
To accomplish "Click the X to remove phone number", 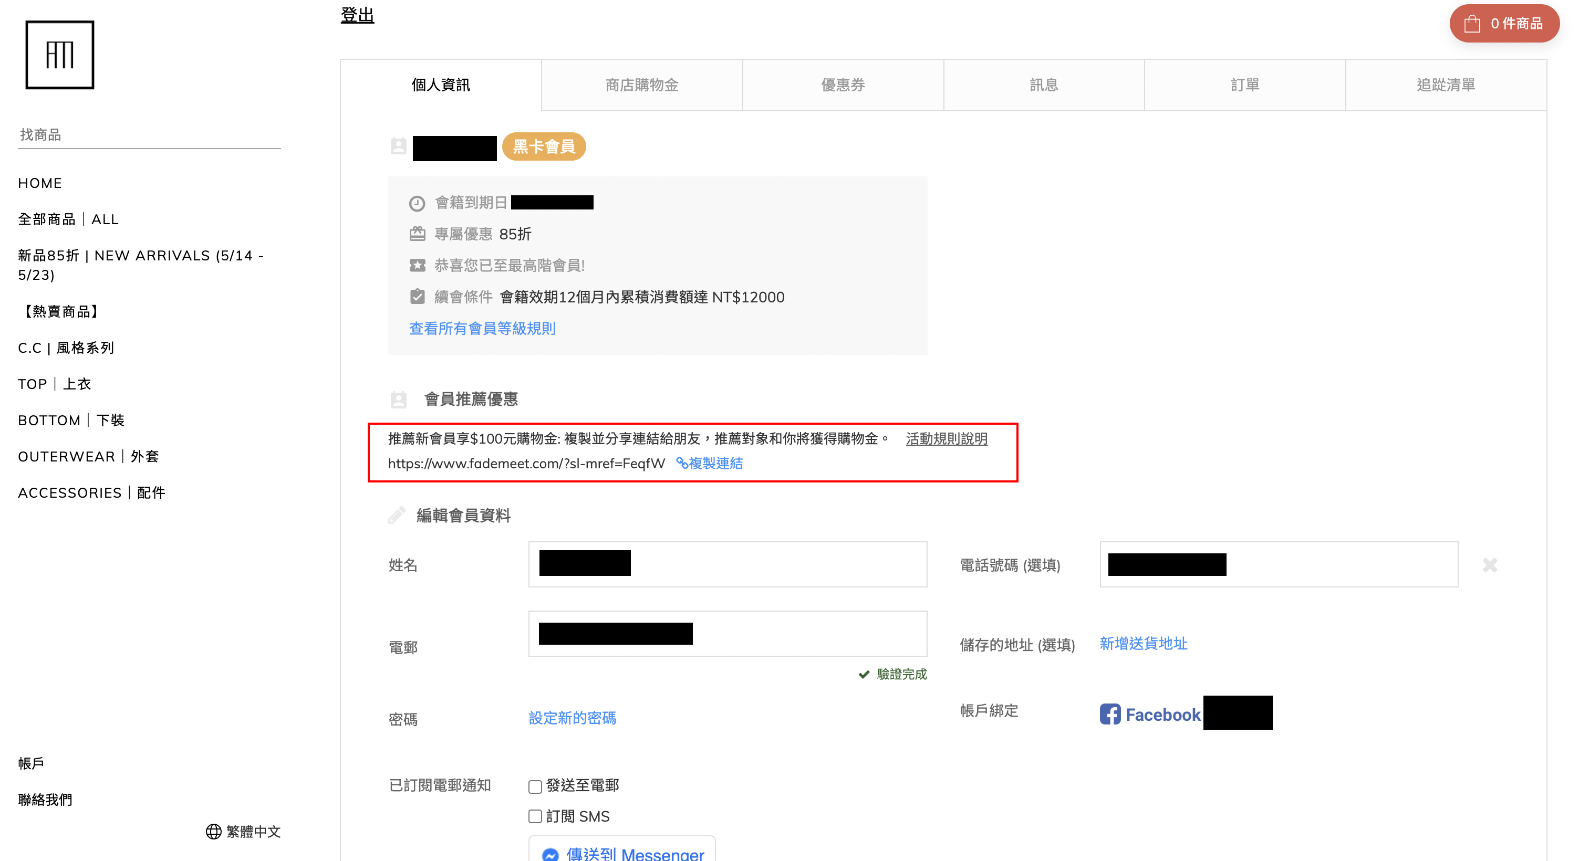I will click(1490, 565).
